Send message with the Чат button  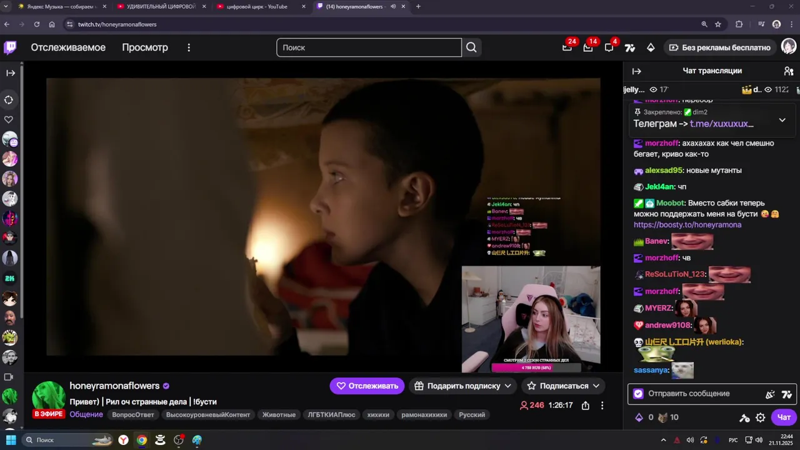click(784, 417)
